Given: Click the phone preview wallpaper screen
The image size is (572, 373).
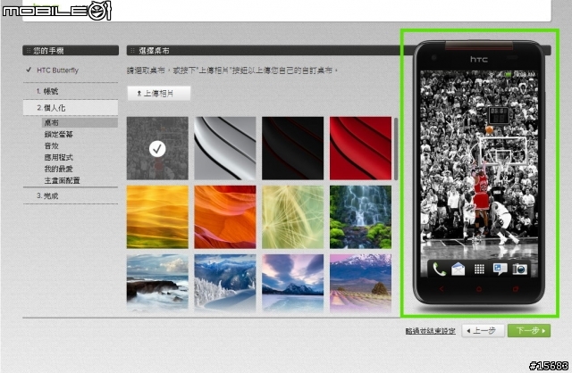Looking at the screenshot, I should (x=479, y=174).
